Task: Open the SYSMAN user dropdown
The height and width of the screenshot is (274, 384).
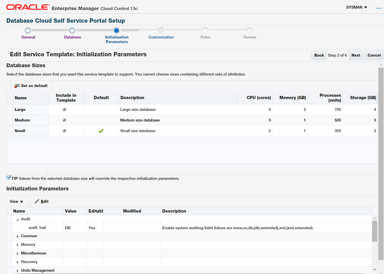Action: [357, 7]
